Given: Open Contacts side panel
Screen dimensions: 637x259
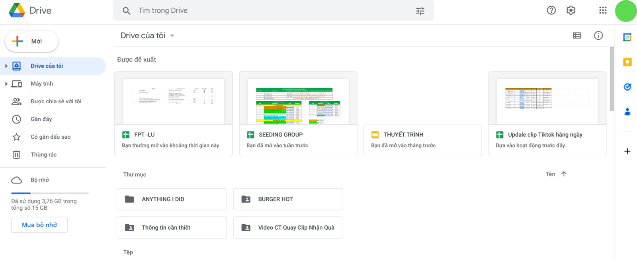Looking at the screenshot, I should click(627, 112).
